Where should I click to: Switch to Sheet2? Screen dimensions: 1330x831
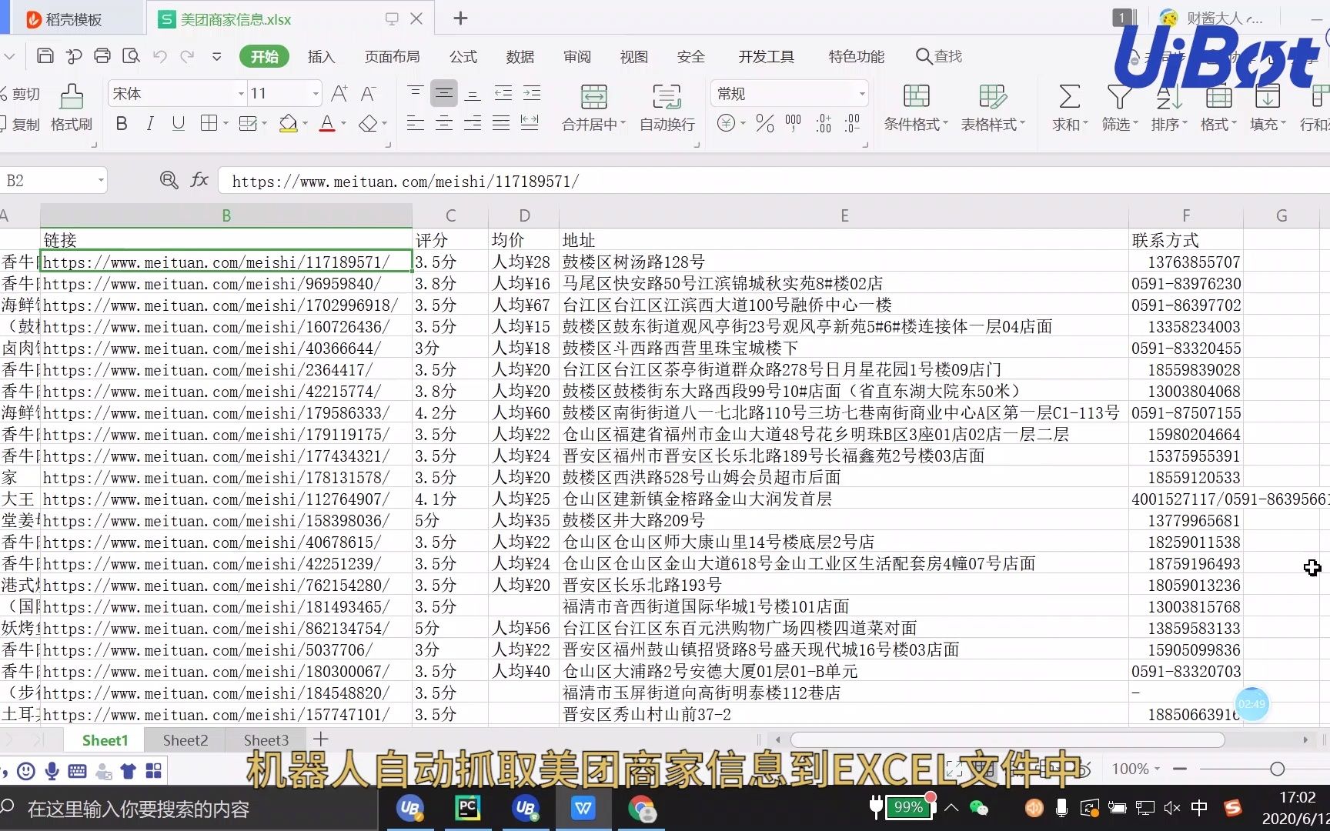pyautogui.click(x=185, y=739)
